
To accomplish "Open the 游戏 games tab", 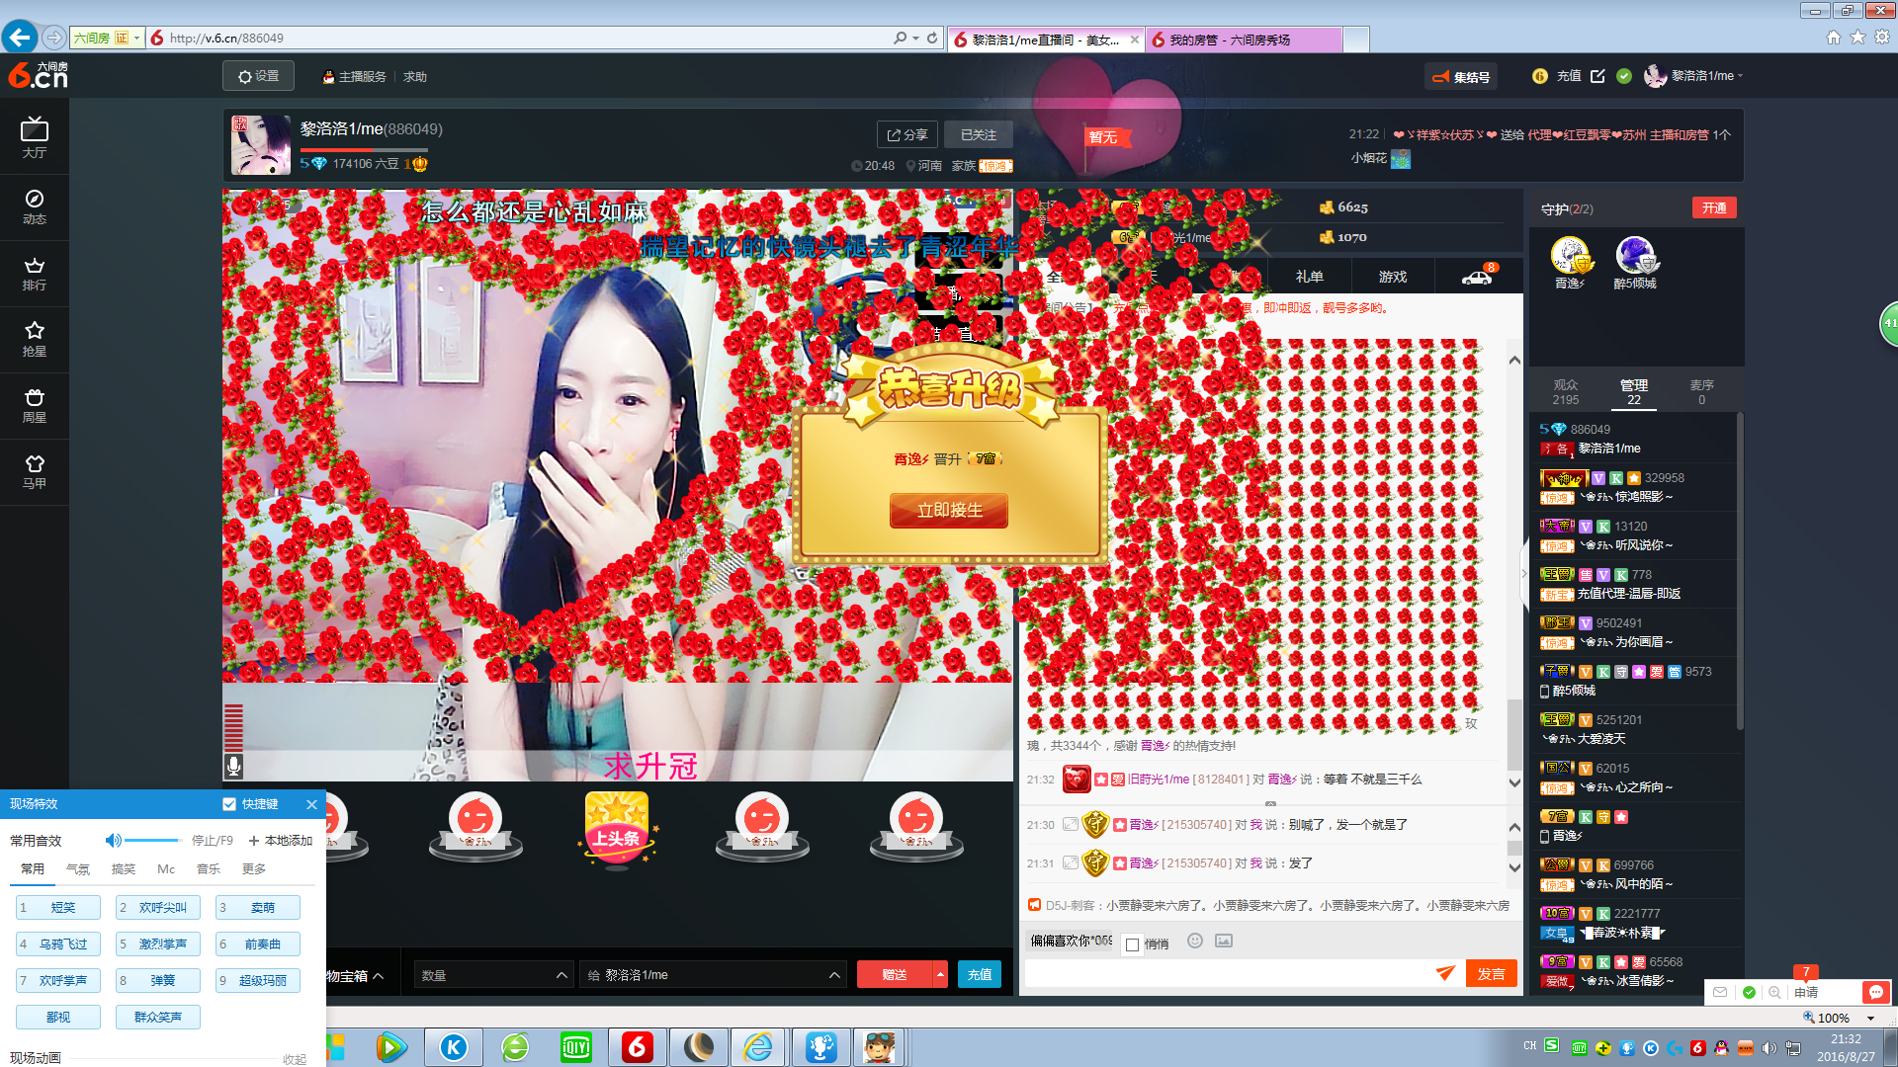I will pos(1393,277).
